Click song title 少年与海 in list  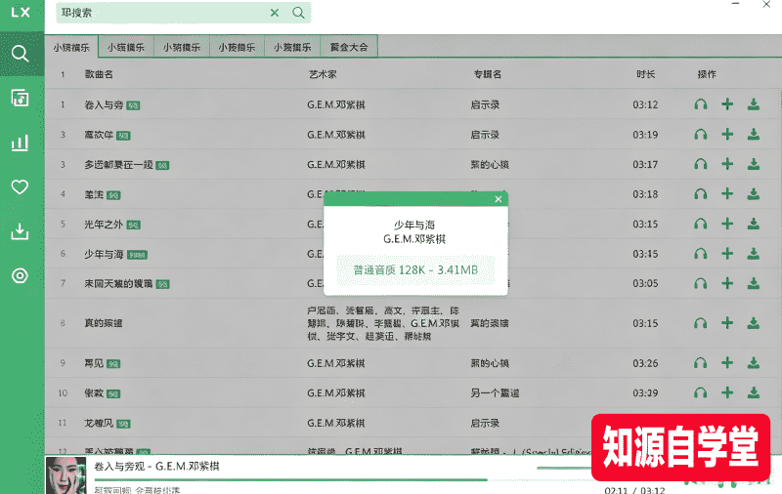coord(104,254)
